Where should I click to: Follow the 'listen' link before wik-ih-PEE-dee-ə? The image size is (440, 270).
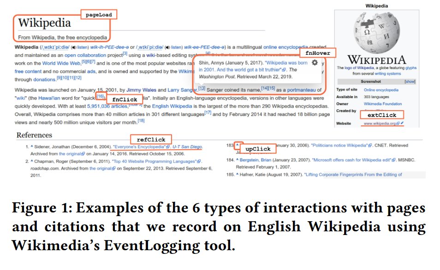coord(83,47)
